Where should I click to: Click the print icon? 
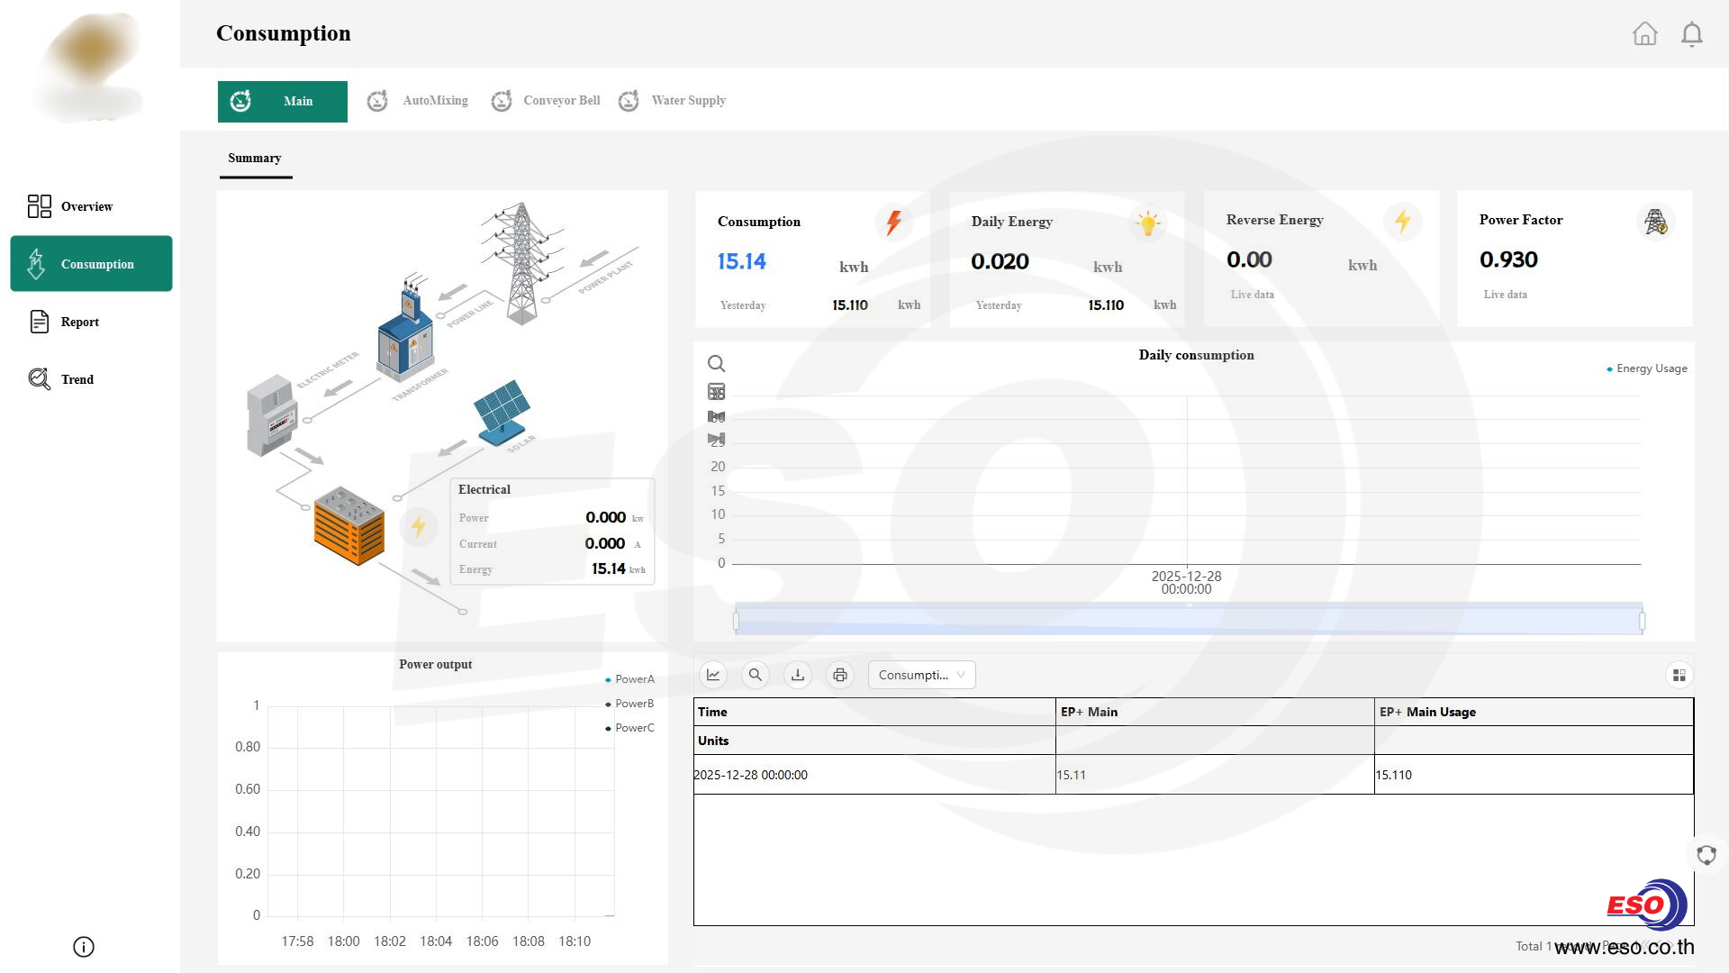(840, 675)
